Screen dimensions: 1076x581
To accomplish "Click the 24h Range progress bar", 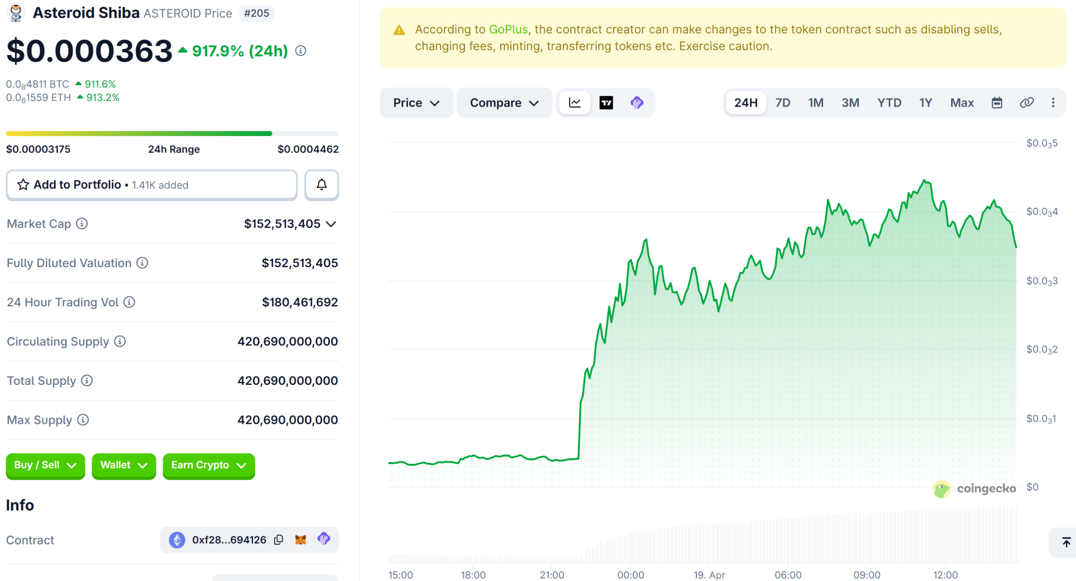I will 172,133.
